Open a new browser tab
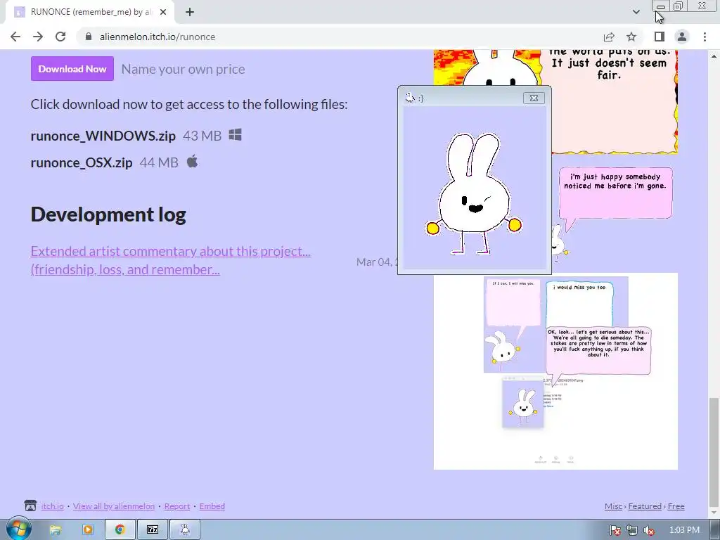The width and height of the screenshot is (720, 540). (190, 12)
